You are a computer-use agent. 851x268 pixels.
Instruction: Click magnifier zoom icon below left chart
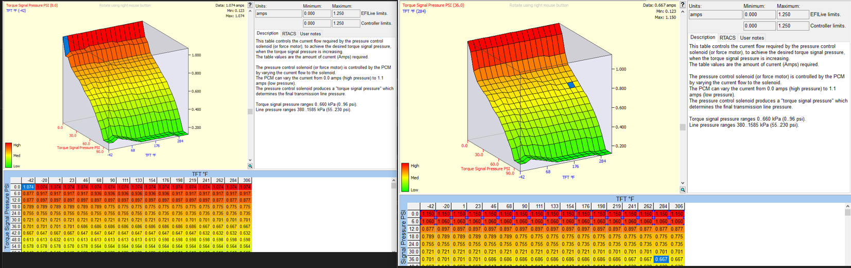click(x=250, y=166)
